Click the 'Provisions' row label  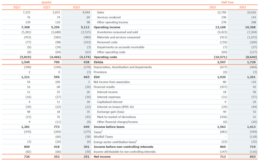100,72
